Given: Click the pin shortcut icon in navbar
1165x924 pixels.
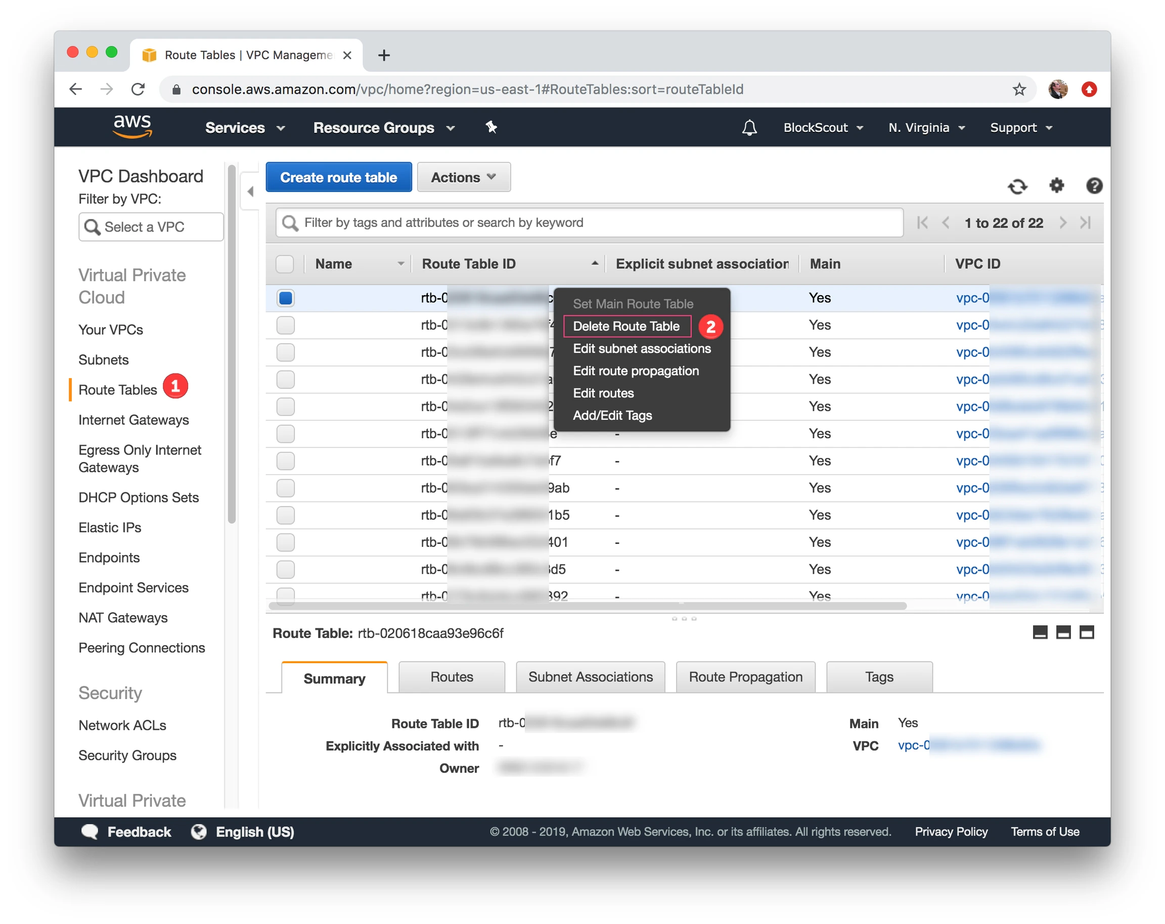Looking at the screenshot, I should [490, 127].
